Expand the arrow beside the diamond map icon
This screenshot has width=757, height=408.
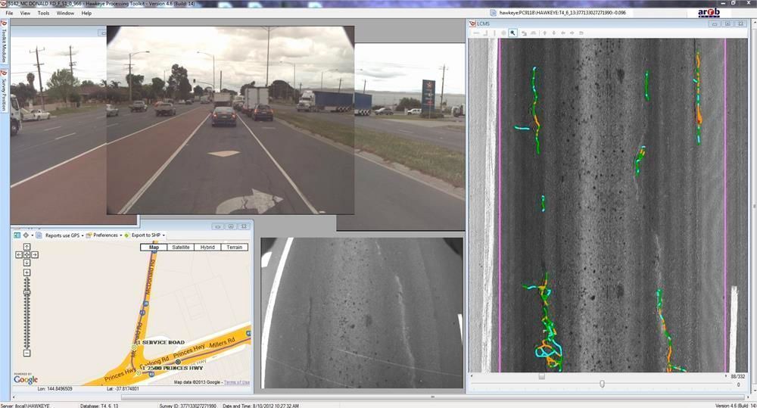33,235
